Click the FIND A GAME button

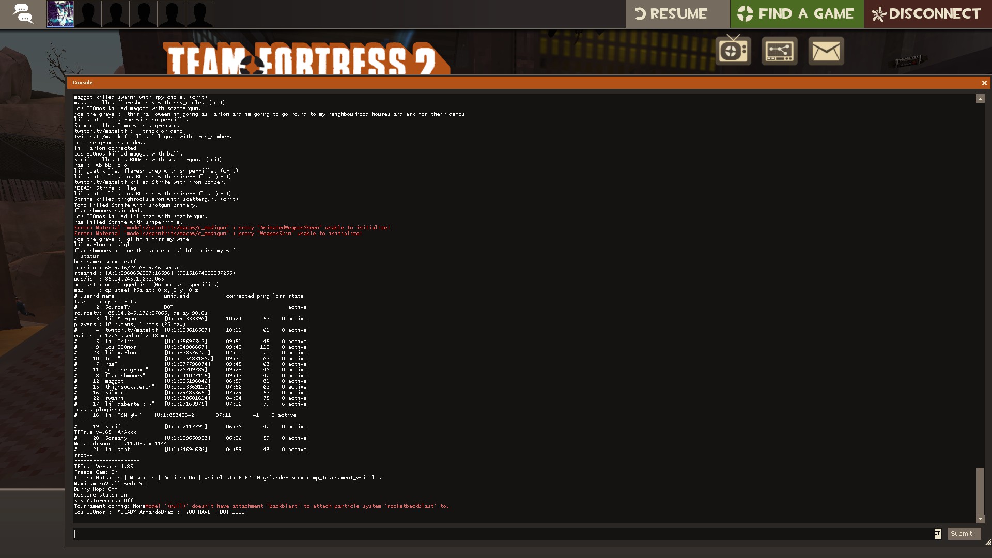point(796,14)
